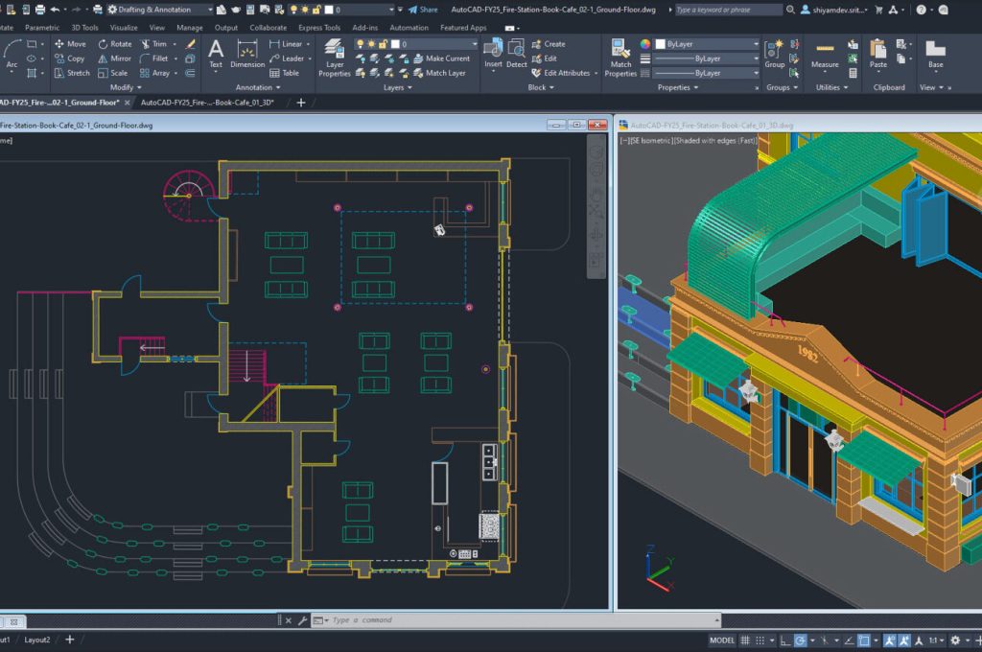The width and height of the screenshot is (982, 652).
Task: Click Create block button
Action: click(549, 44)
